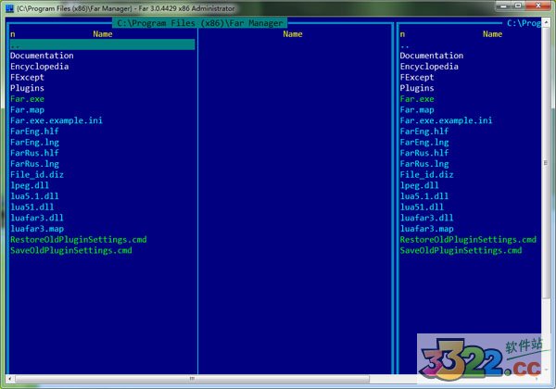This screenshot has height=389, width=556.
Task: Select luafar3.map in left panel
Action: [37, 229]
